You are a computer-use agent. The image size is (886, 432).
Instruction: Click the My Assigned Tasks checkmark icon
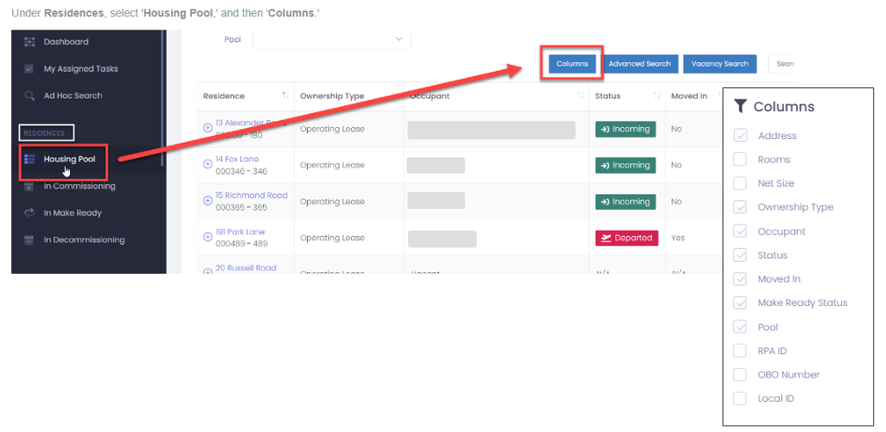point(29,69)
